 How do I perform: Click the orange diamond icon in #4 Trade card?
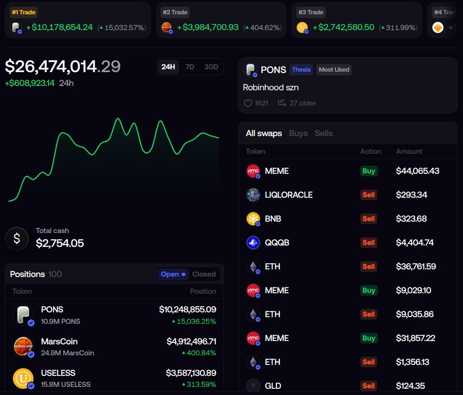[x=438, y=28]
